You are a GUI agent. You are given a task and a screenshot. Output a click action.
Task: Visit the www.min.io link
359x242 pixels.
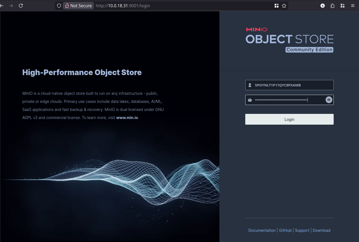coord(127,118)
